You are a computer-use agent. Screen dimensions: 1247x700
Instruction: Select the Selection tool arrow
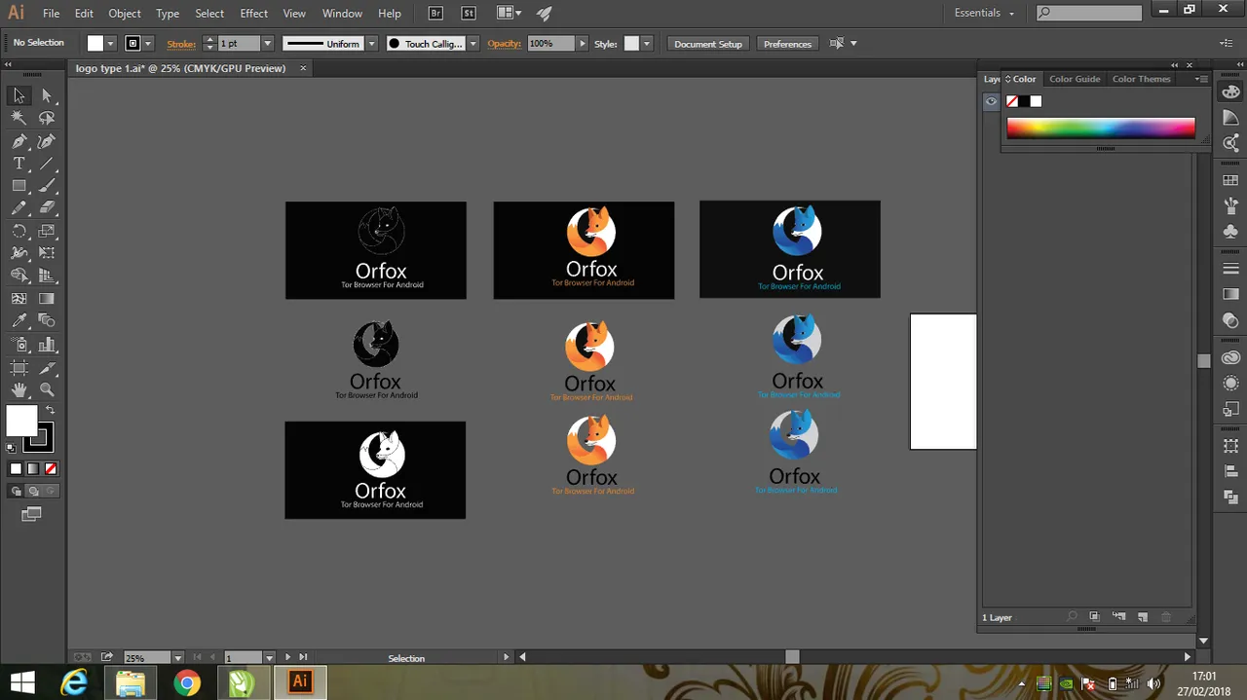click(x=19, y=95)
